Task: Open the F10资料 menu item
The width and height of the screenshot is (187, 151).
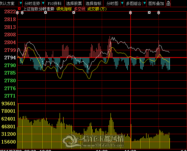Action: [x=54, y=4]
